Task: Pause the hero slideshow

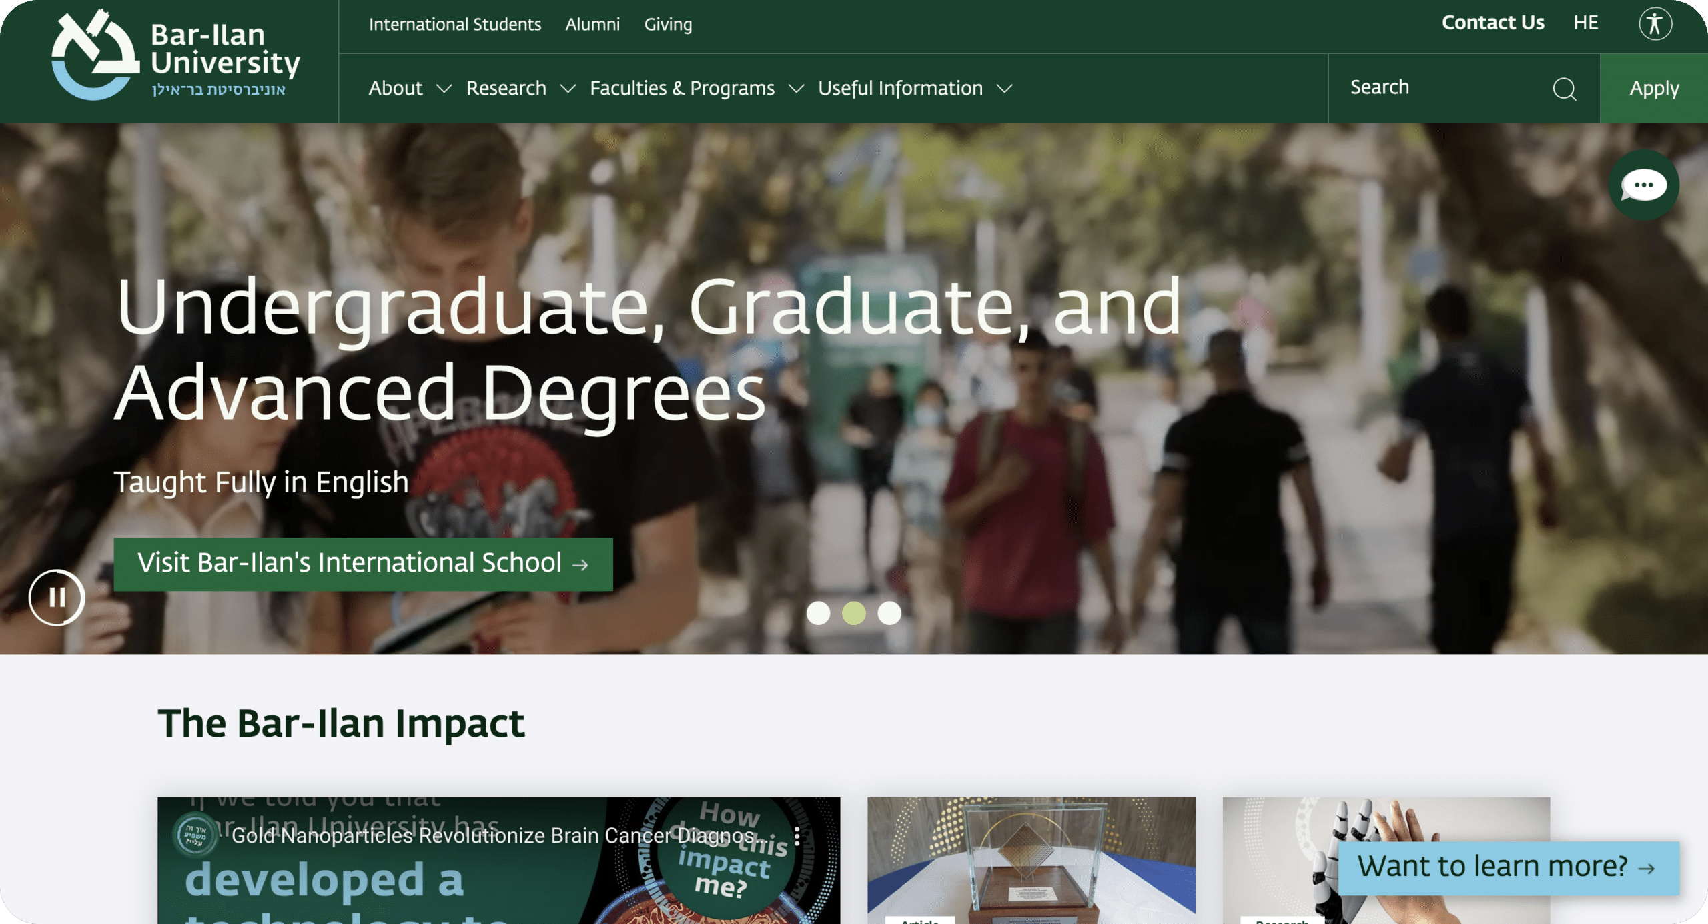Action: (57, 598)
